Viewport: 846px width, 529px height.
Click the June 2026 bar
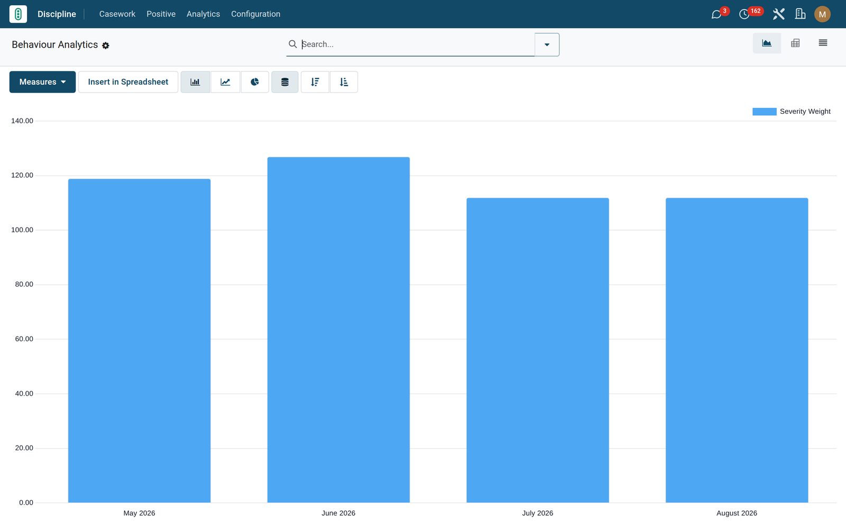click(338, 330)
